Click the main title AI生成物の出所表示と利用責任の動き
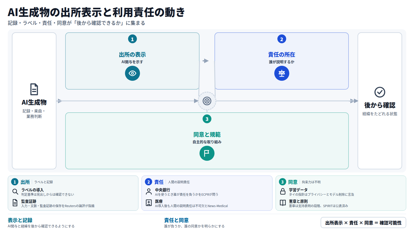 pyautogui.click(x=96, y=12)
